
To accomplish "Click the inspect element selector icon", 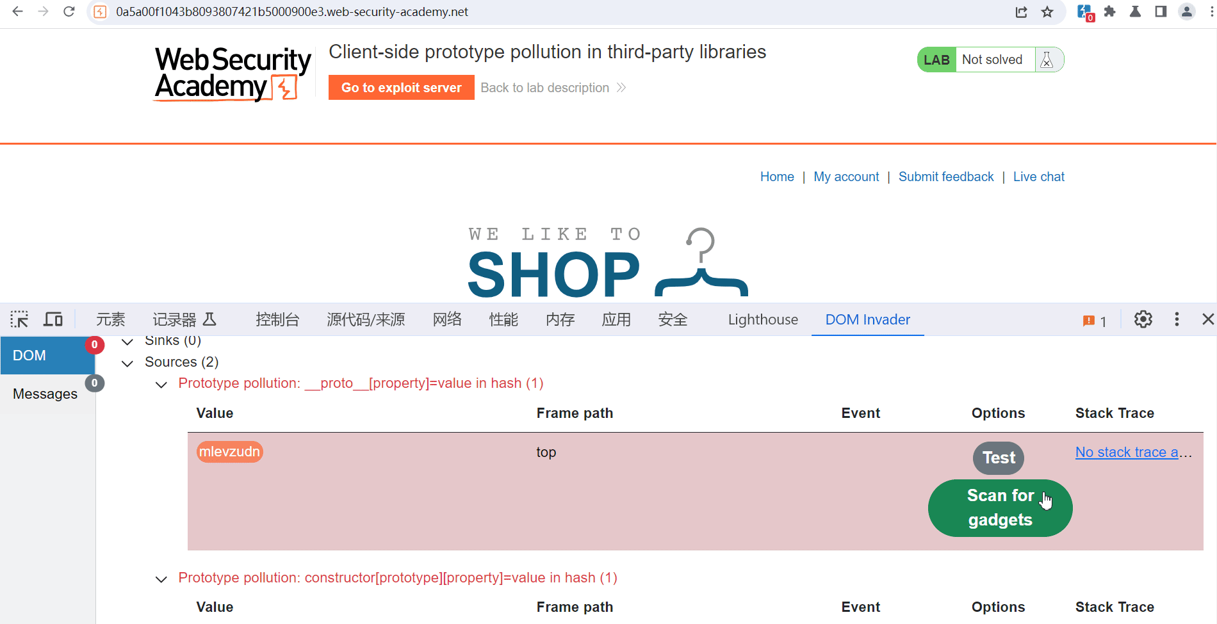I will pyautogui.click(x=19, y=319).
